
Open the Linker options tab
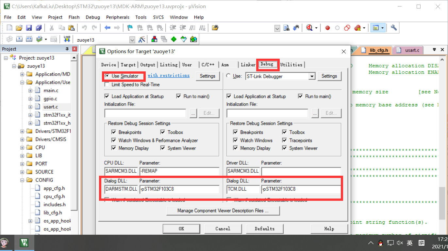tap(248, 65)
